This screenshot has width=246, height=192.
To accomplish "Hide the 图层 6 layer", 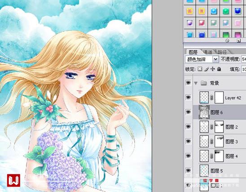I will click(x=188, y=112).
